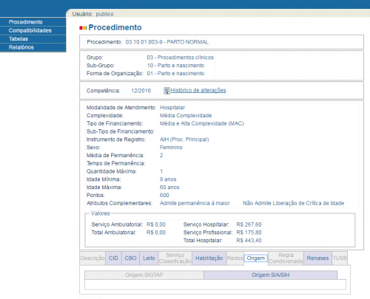Click the procedure text 03.10.01.003-9 - PARTO NORMAL
Image resolution: width=370 pixels, height=299 pixels.
point(167,42)
